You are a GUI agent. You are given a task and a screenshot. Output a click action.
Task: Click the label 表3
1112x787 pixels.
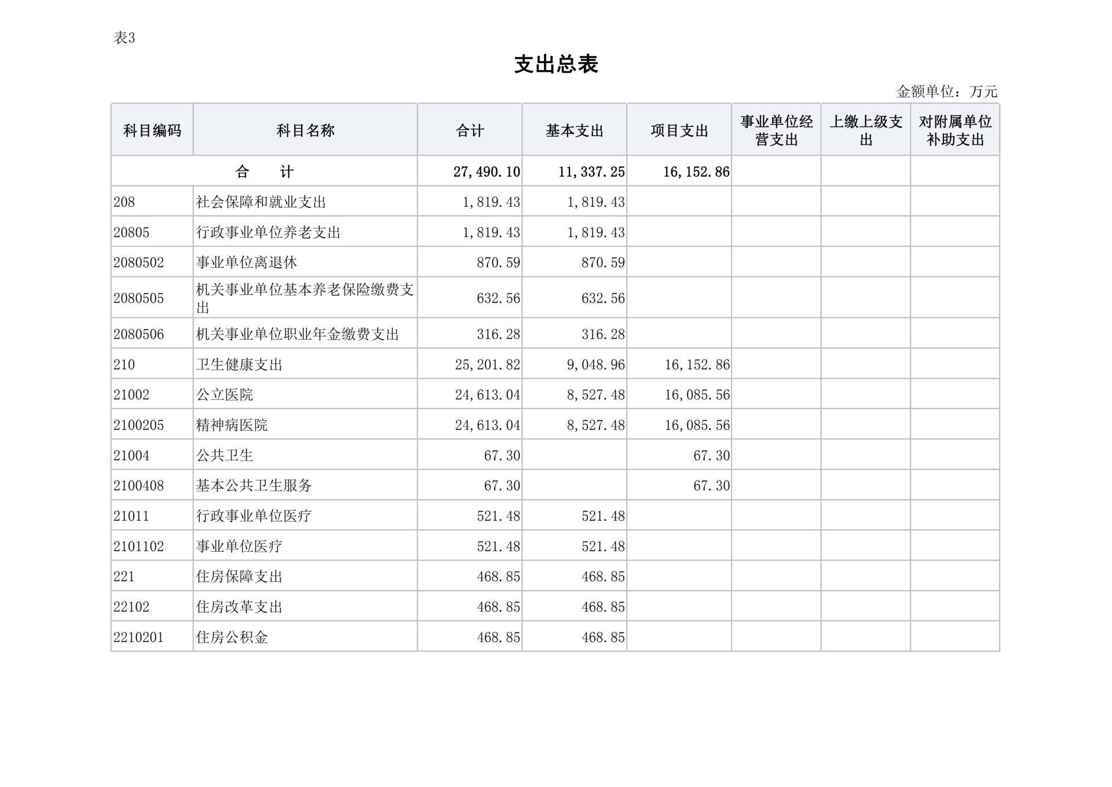point(125,38)
